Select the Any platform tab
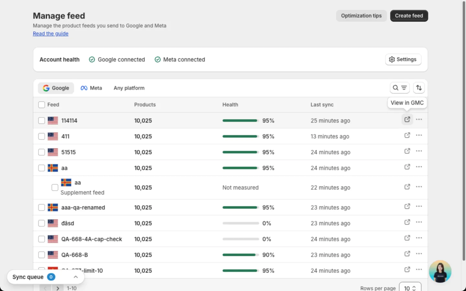 click(x=129, y=88)
